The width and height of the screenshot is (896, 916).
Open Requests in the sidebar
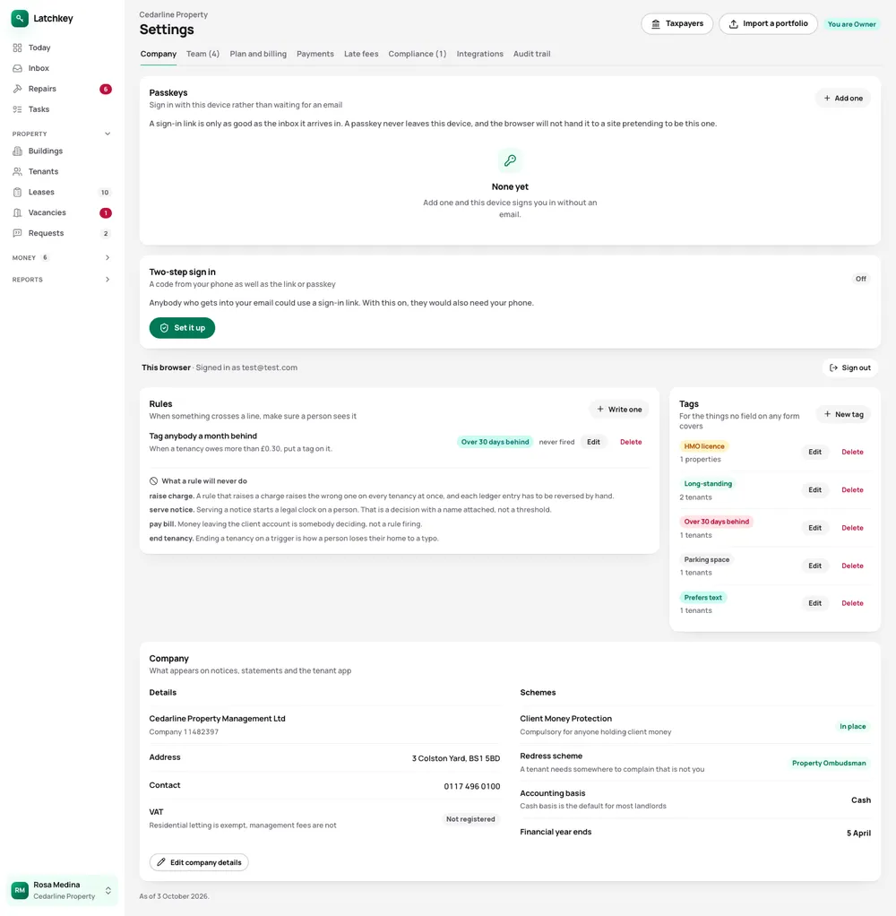click(x=61, y=233)
